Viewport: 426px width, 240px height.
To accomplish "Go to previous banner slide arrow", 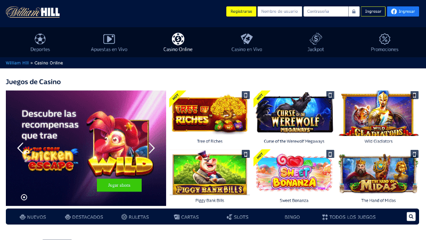I will 20,148.
